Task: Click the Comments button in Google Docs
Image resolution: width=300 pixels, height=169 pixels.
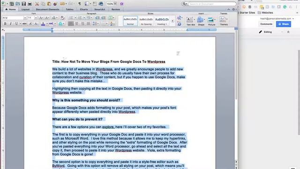Action: (266, 24)
